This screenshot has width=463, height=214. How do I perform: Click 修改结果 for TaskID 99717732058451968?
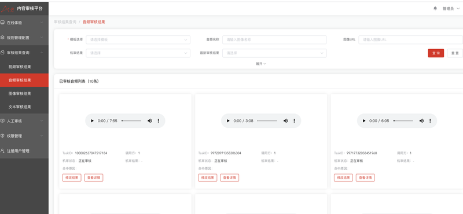(x=343, y=178)
